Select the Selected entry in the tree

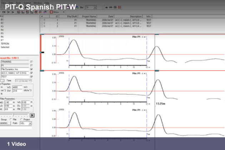tap(5, 47)
